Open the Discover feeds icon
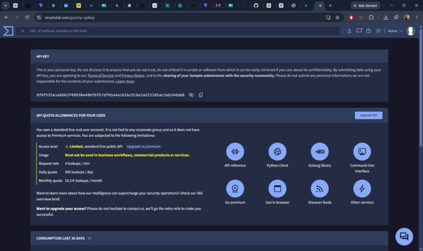423x251 pixels. pyautogui.click(x=320, y=189)
